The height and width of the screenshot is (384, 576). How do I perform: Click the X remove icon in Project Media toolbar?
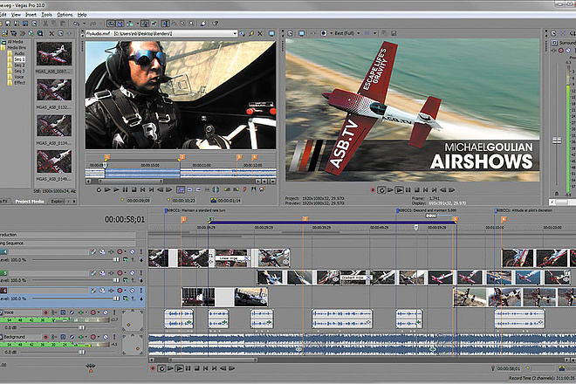(x=51, y=33)
